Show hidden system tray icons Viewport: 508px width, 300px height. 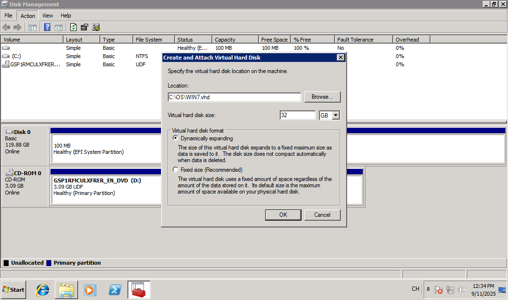[428, 289]
